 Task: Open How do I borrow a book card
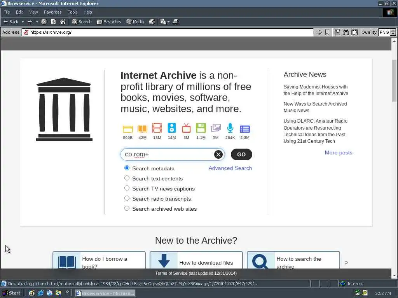tap(99, 260)
